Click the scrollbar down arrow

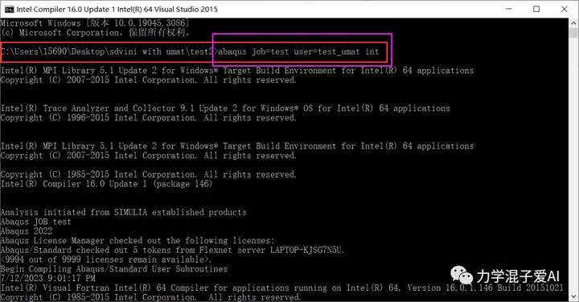(573, 296)
